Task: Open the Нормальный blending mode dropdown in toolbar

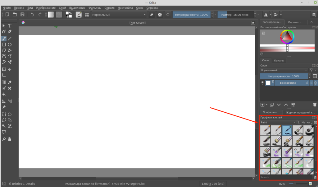Action: [119, 15]
